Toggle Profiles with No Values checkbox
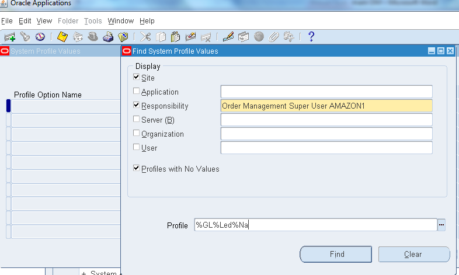The width and height of the screenshot is (459, 275). (x=136, y=168)
